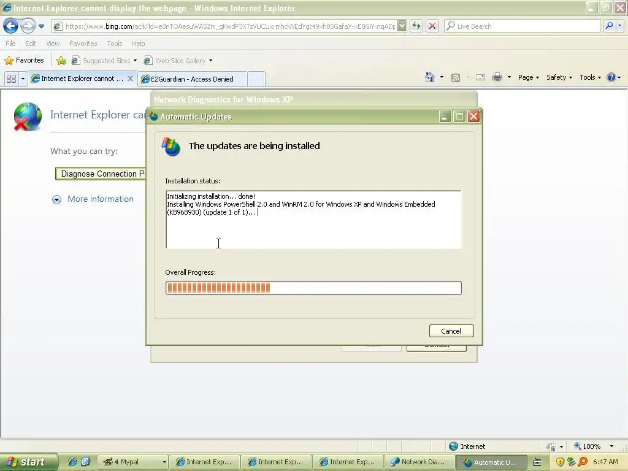This screenshot has width=628, height=471.
Task: Click the Forward navigation arrow
Action: tap(28, 26)
